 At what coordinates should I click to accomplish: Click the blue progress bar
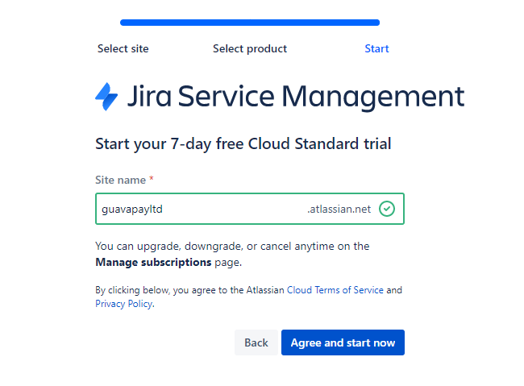(250, 23)
